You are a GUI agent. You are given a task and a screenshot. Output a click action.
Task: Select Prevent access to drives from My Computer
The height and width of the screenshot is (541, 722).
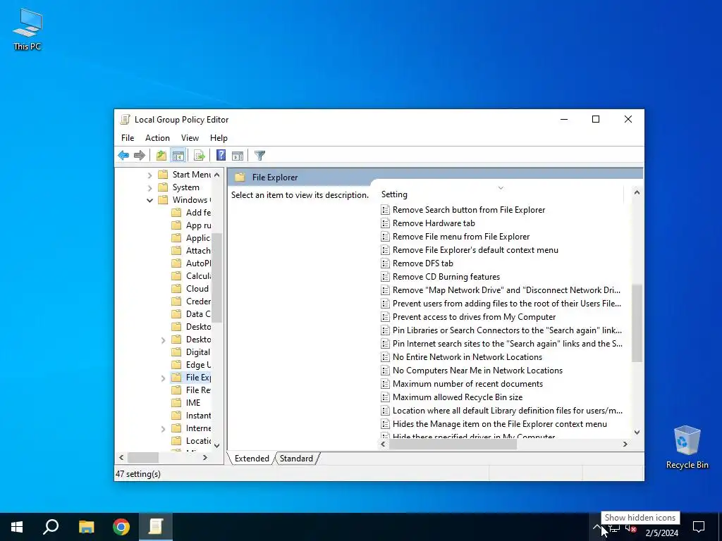point(474,317)
